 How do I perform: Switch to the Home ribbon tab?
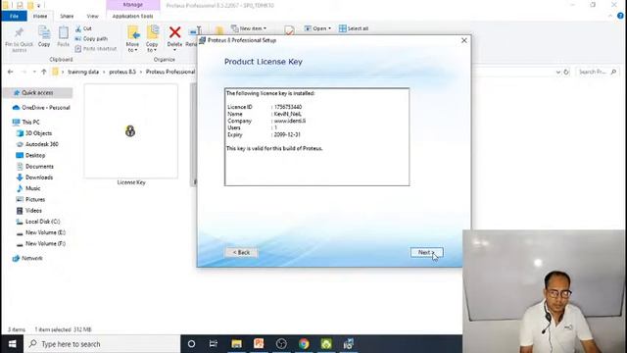(40, 16)
